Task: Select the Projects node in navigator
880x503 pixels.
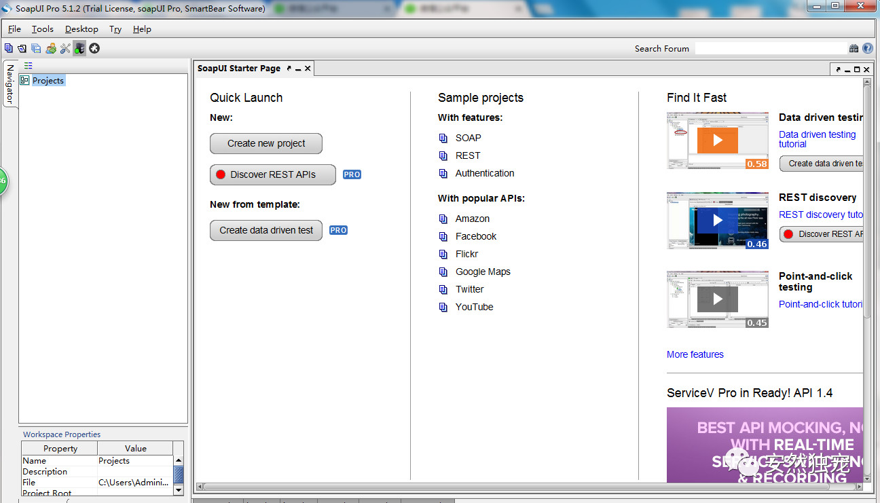Action: coord(48,80)
